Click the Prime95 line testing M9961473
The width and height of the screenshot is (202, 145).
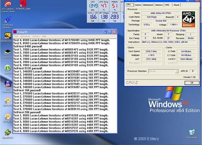point(61,49)
